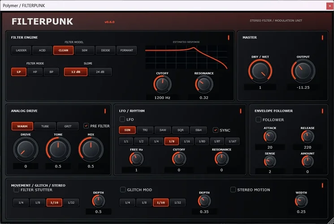This screenshot has height=224, width=334.
Task: Click the SENSE knob
Action: point(270,161)
